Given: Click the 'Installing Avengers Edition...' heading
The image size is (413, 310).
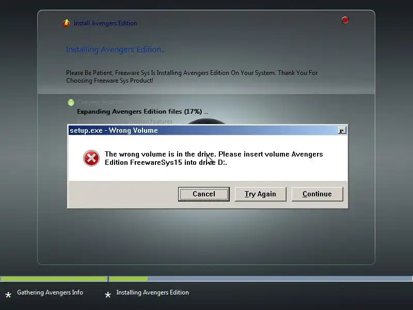Looking at the screenshot, I should click(116, 50).
